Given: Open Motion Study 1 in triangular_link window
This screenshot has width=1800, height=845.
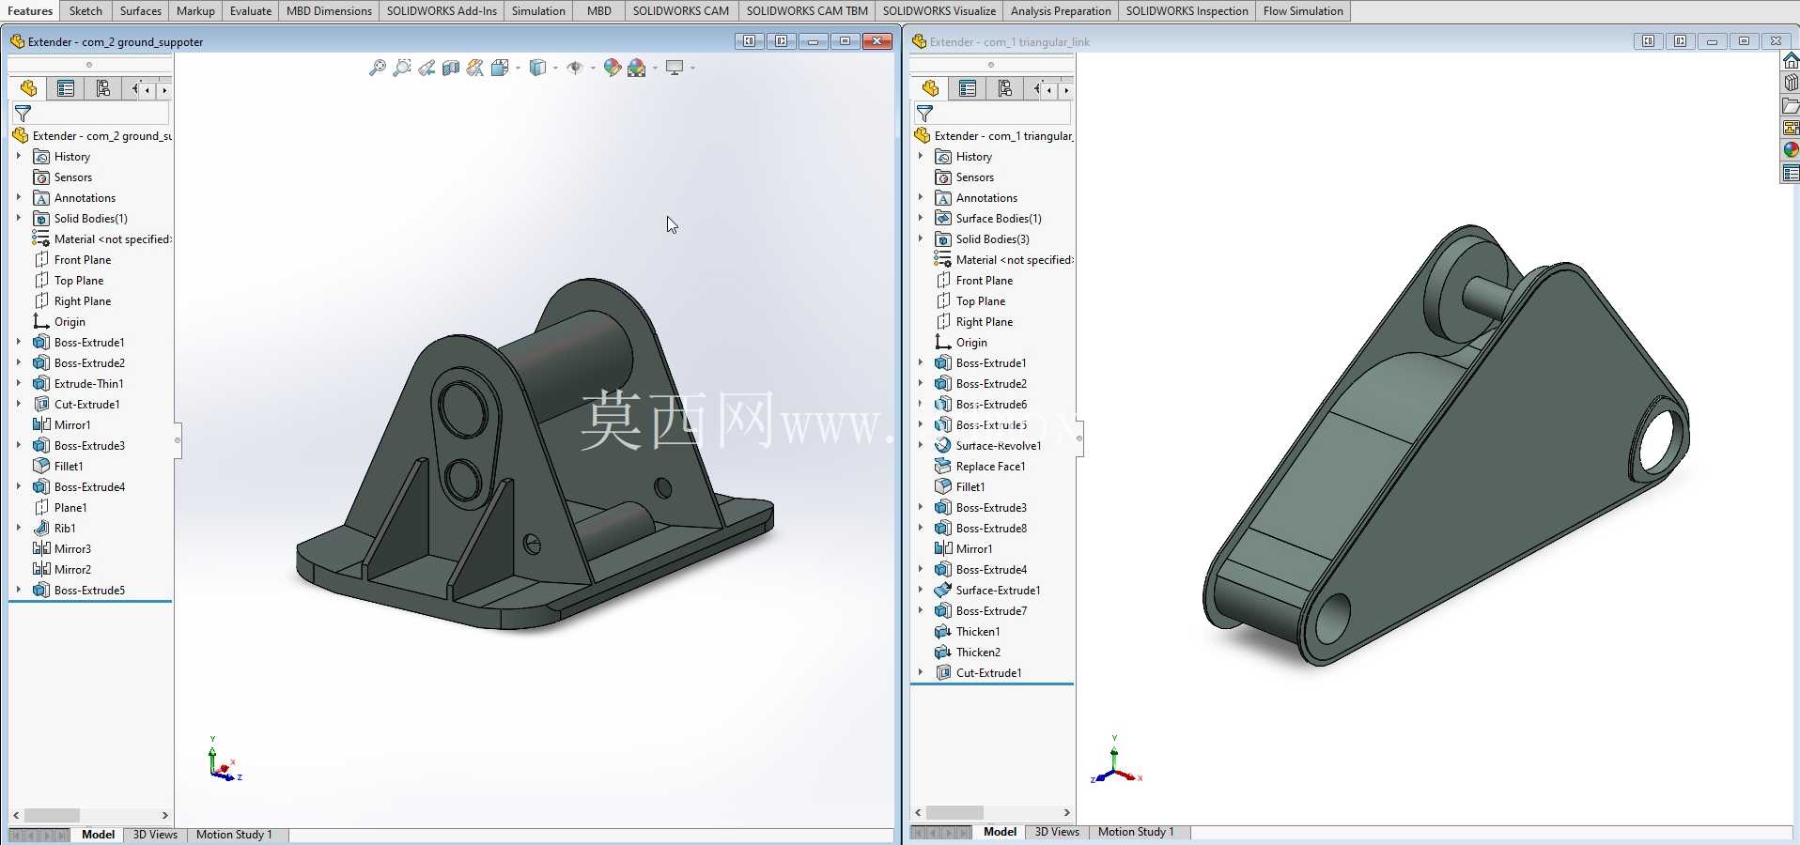Looking at the screenshot, I should pos(1136,832).
